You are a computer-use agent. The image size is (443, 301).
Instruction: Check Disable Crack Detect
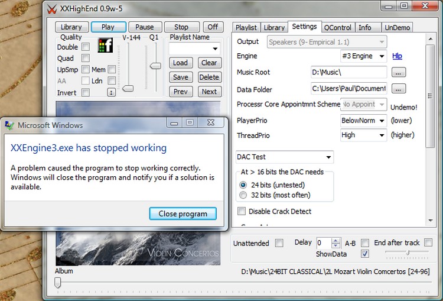pos(242,211)
